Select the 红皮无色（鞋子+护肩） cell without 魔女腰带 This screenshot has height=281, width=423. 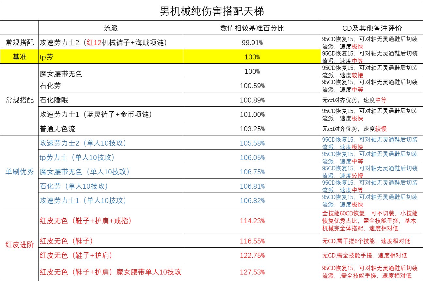pos(111,255)
